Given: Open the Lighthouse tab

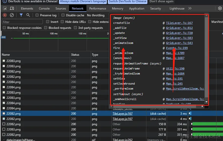Looking at the screenshot, I should 177,9.
